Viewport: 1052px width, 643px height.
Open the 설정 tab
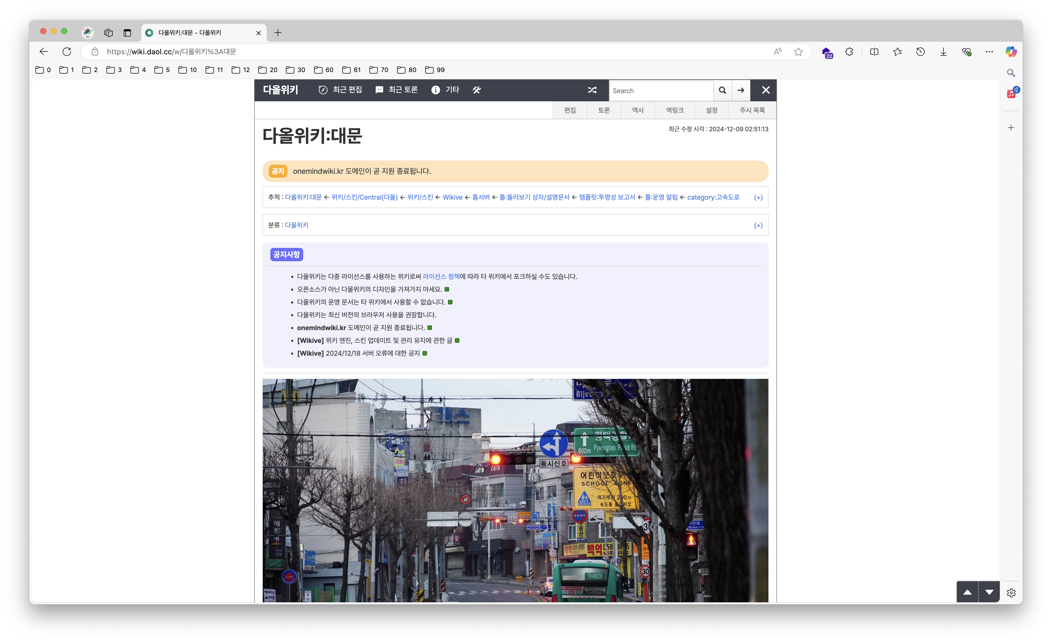coord(712,110)
